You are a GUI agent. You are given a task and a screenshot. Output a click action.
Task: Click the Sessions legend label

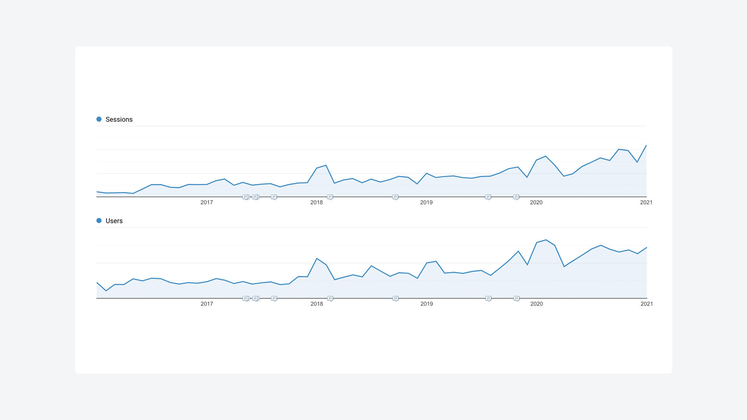119,119
